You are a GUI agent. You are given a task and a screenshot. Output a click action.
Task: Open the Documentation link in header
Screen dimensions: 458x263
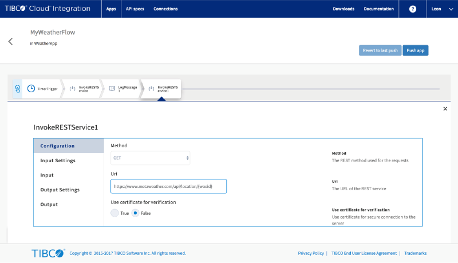pyautogui.click(x=378, y=9)
